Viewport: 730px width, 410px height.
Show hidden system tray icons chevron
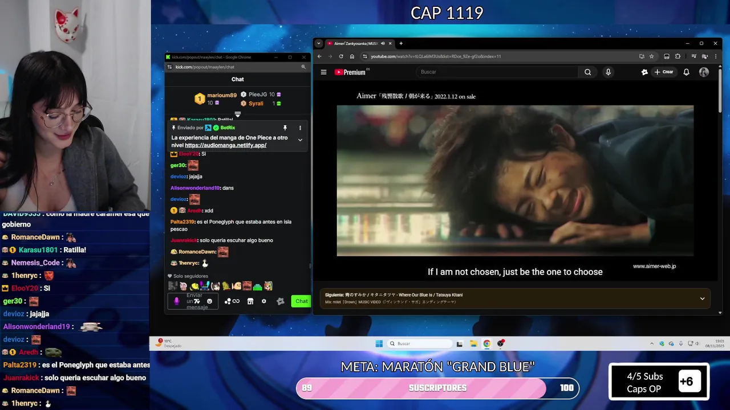652,343
